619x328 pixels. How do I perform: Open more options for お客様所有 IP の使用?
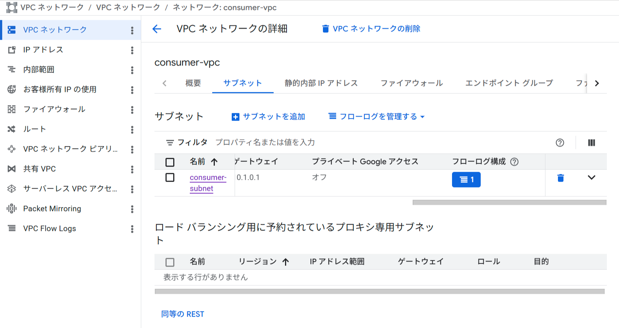(x=132, y=90)
